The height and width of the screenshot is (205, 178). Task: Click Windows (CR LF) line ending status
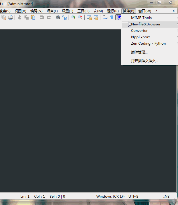click(111, 196)
